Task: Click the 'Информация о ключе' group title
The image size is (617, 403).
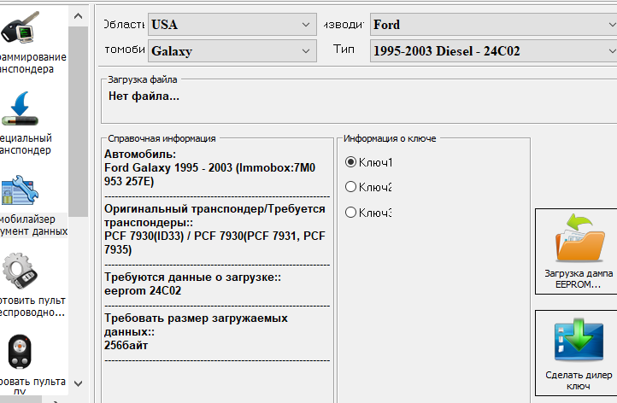Action: [390, 138]
